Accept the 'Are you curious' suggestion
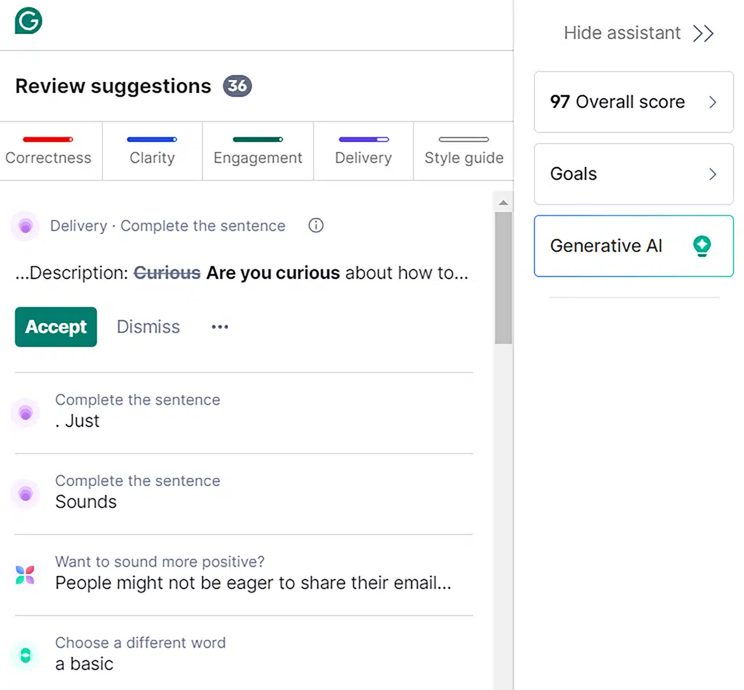Viewport: 744px width, 690px height. click(56, 327)
